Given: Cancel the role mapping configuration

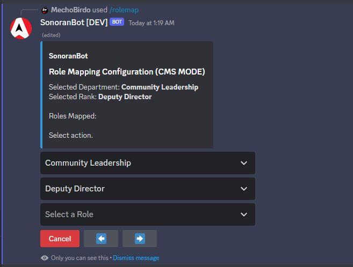Looking at the screenshot, I should 60,239.
